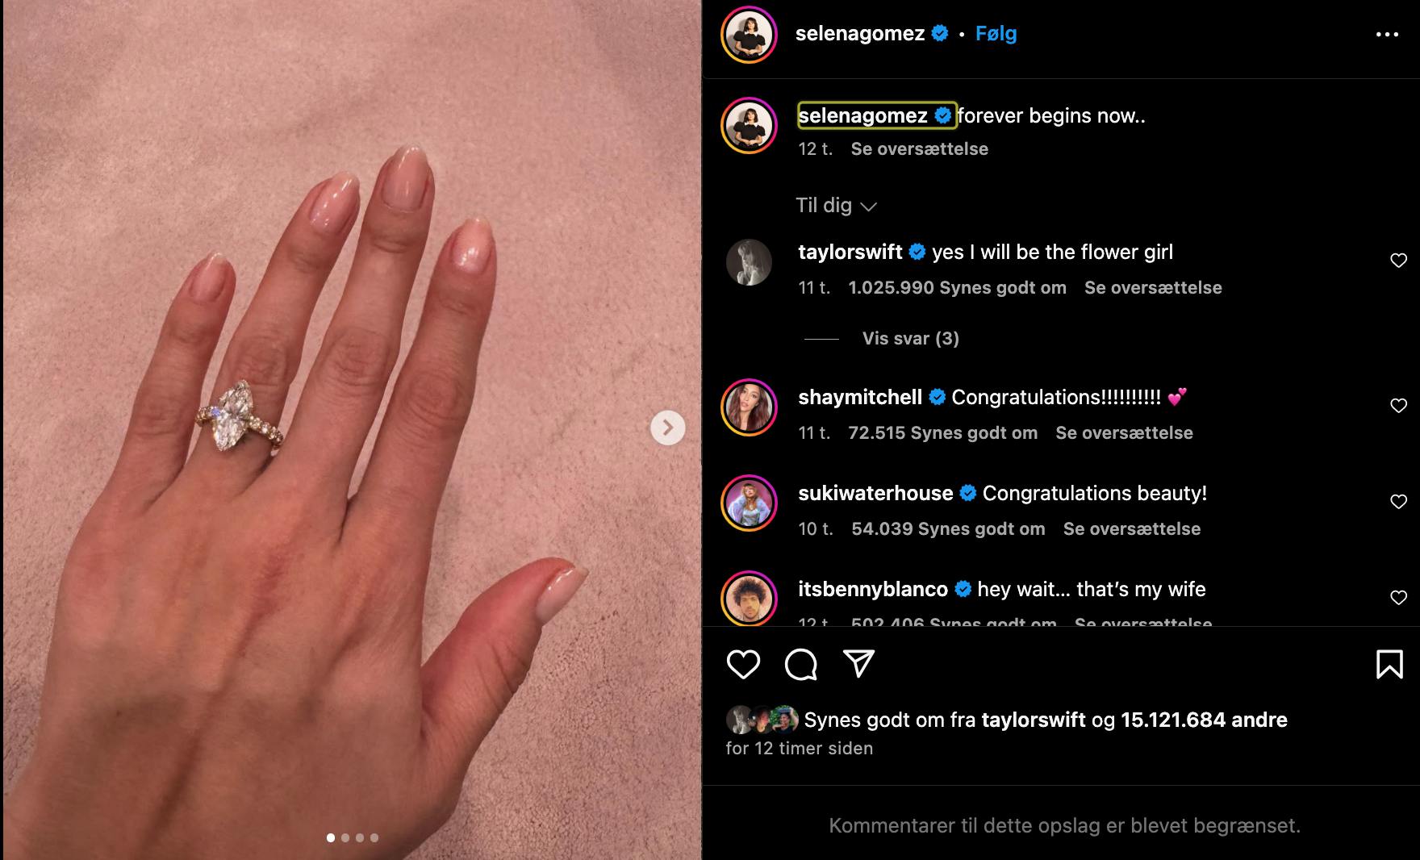Open taylorswift username in comments
The height and width of the screenshot is (860, 1420).
(x=850, y=252)
